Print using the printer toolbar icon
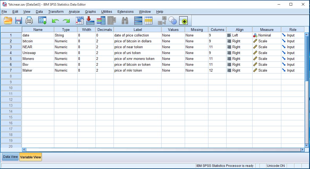Viewport: 310px width, 169px height. point(29,20)
